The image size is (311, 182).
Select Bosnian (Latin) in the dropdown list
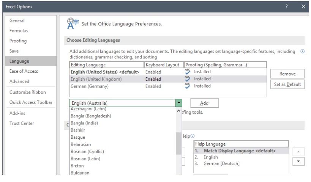(x=85, y=158)
